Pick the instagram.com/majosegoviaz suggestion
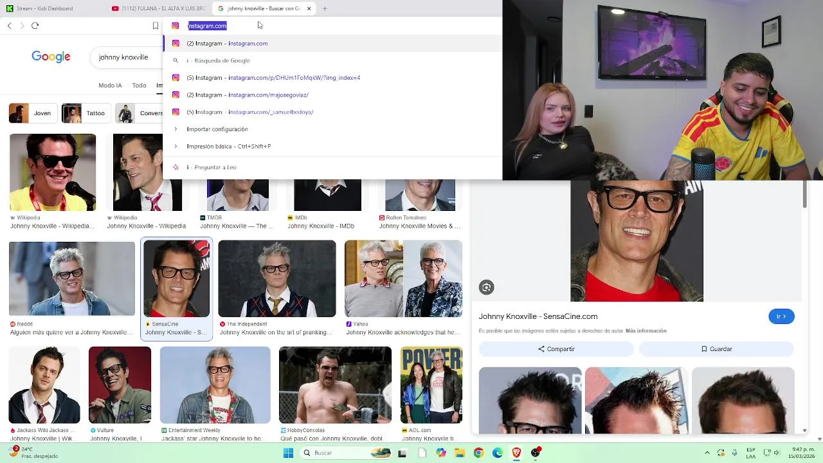The image size is (823, 463). (x=332, y=95)
